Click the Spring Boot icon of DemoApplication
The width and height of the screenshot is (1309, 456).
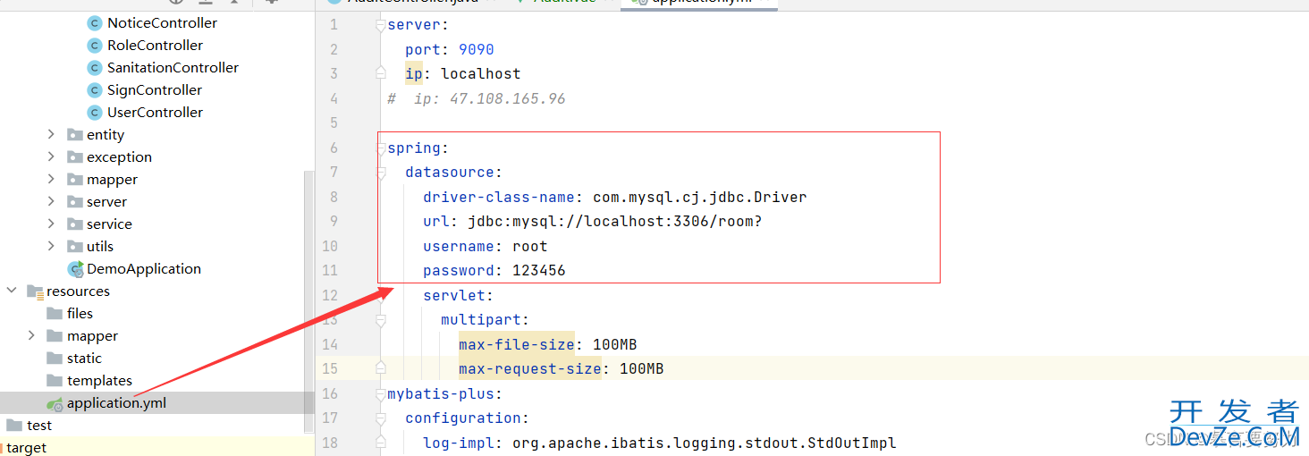coord(75,268)
